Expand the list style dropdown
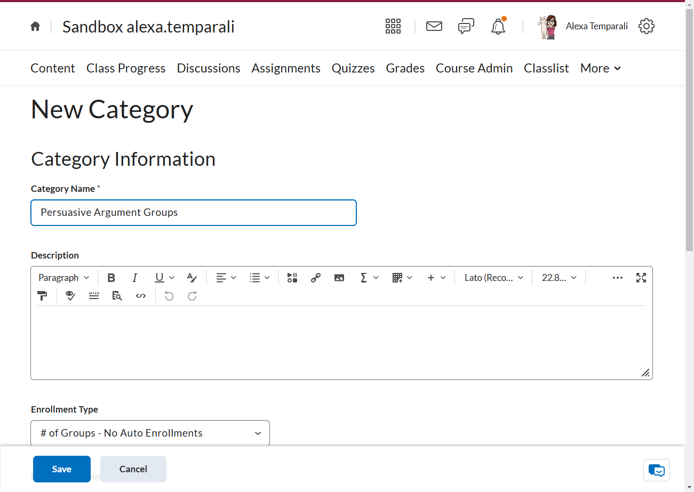 [260, 278]
